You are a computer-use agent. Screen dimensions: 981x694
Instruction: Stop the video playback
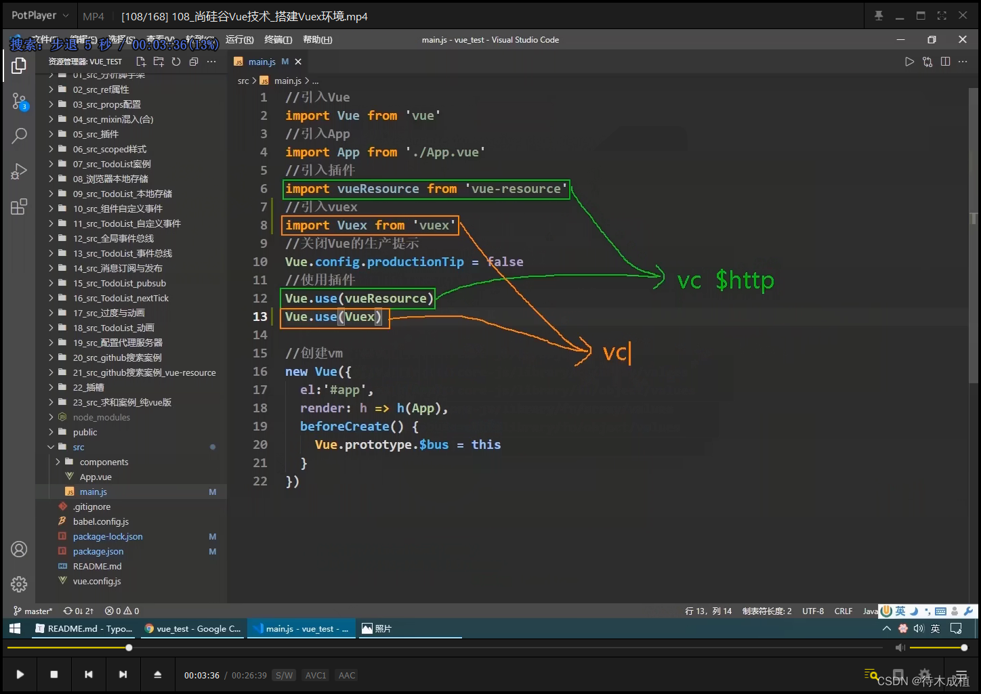point(54,674)
